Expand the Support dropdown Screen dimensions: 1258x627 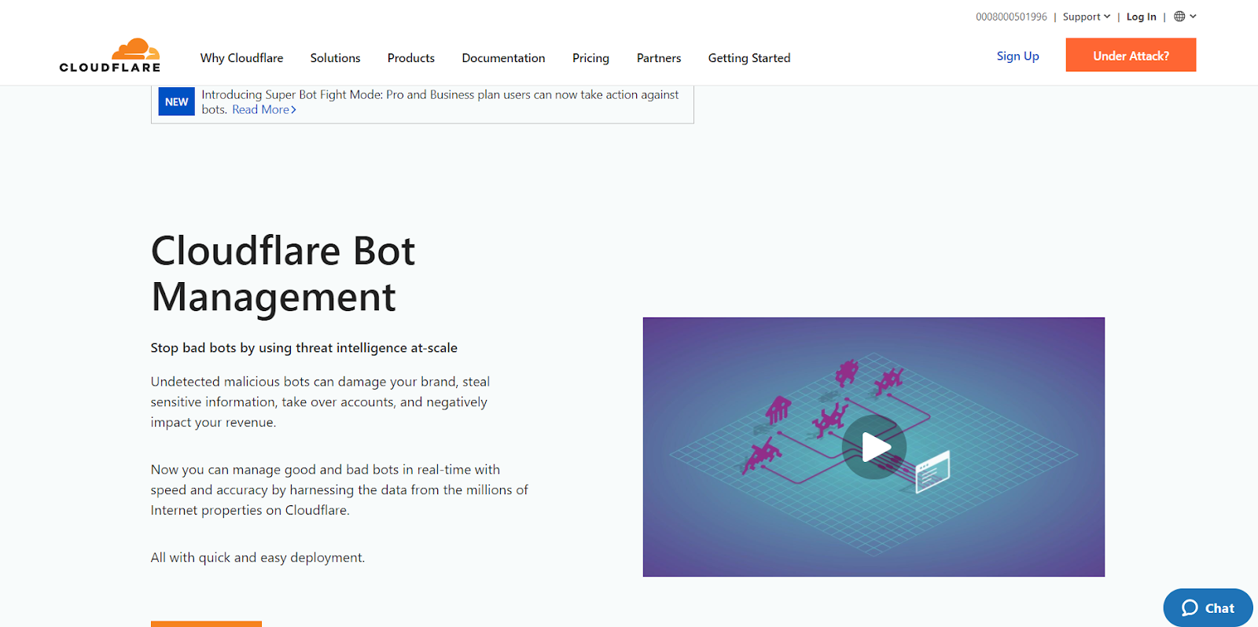pyautogui.click(x=1087, y=16)
